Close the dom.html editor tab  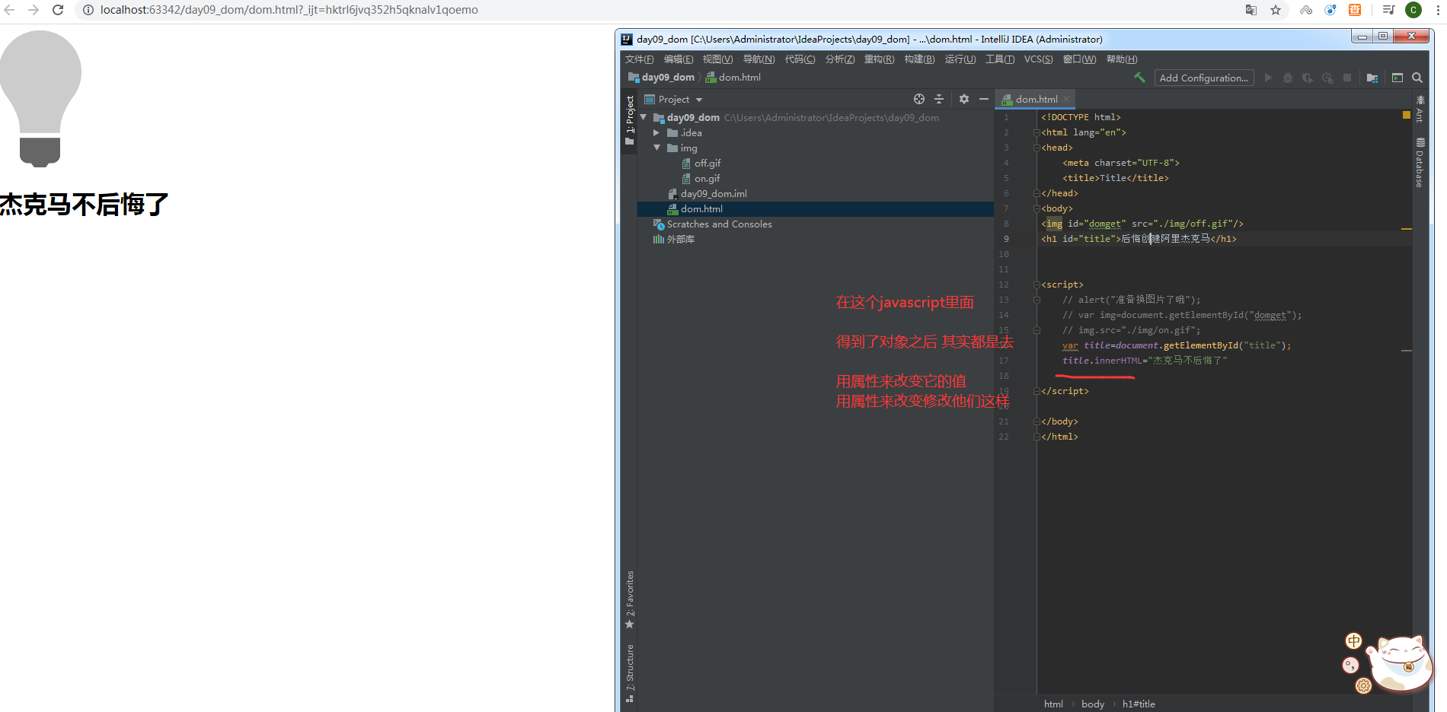tap(1066, 100)
